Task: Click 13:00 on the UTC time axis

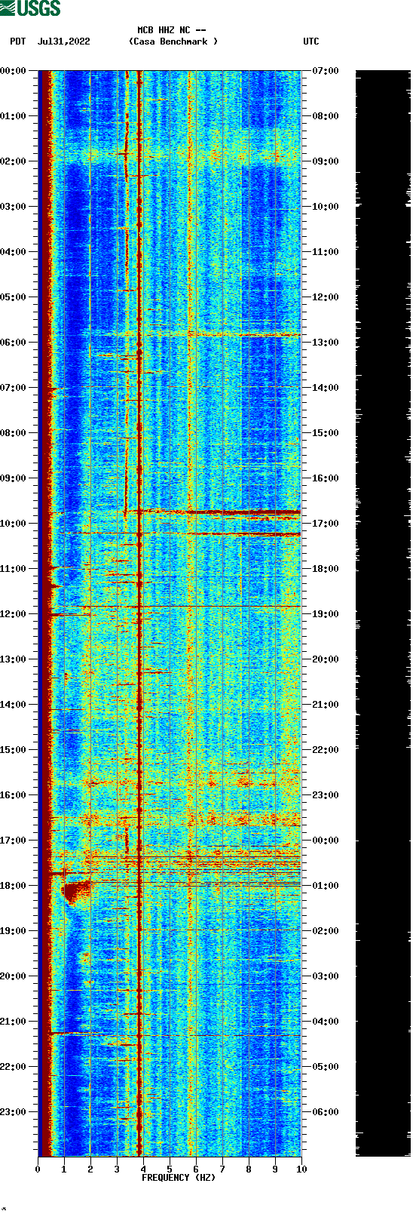Action: [326, 343]
